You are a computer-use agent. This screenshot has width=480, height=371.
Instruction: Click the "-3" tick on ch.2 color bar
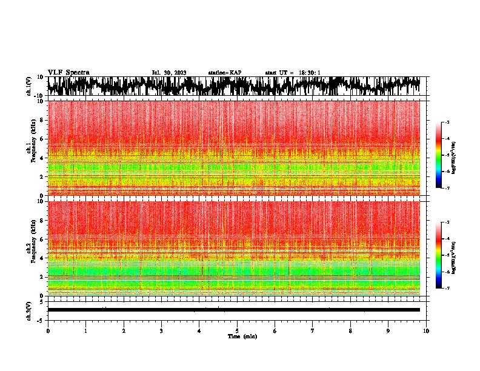pyautogui.click(x=447, y=222)
